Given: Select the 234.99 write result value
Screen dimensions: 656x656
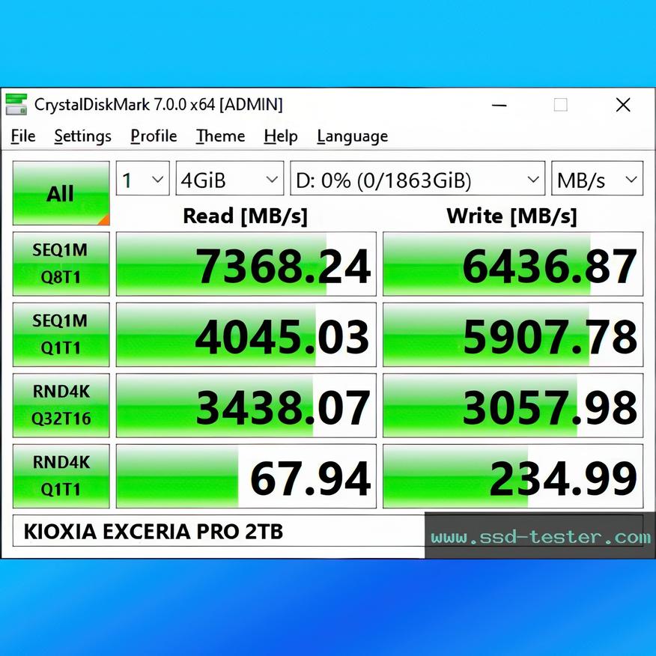Looking at the screenshot, I should point(513,476).
